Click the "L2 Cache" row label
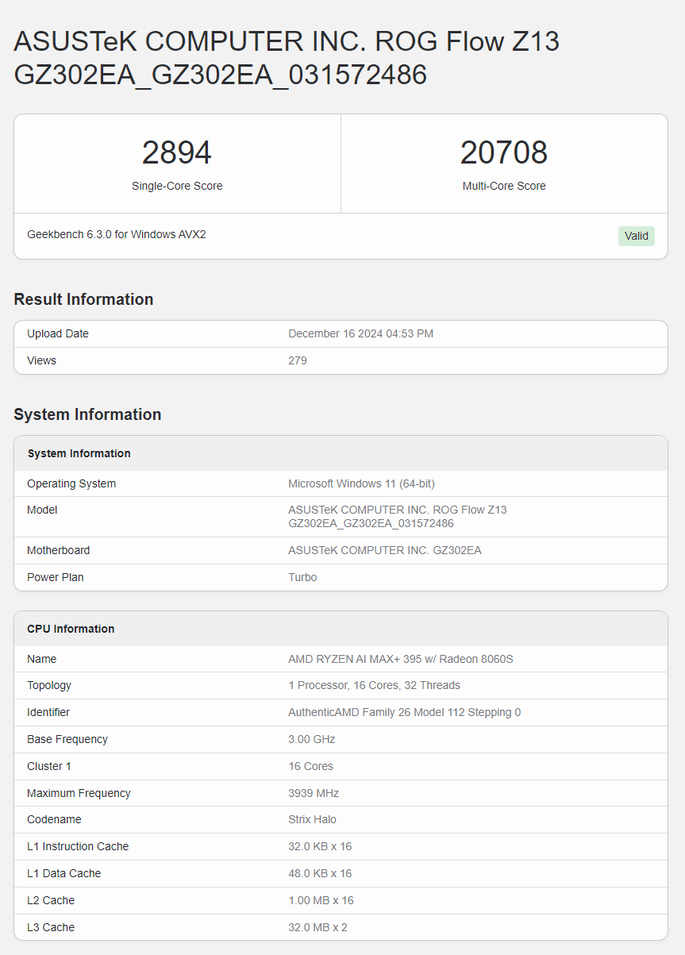 point(51,900)
